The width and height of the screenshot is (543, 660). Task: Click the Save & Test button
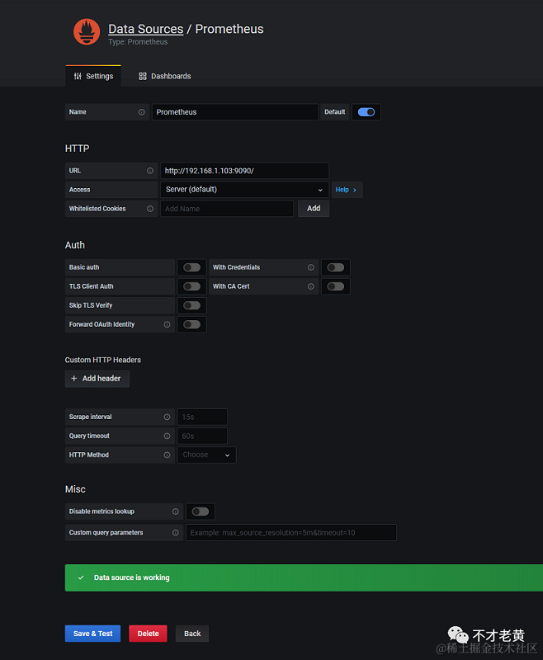point(92,634)
